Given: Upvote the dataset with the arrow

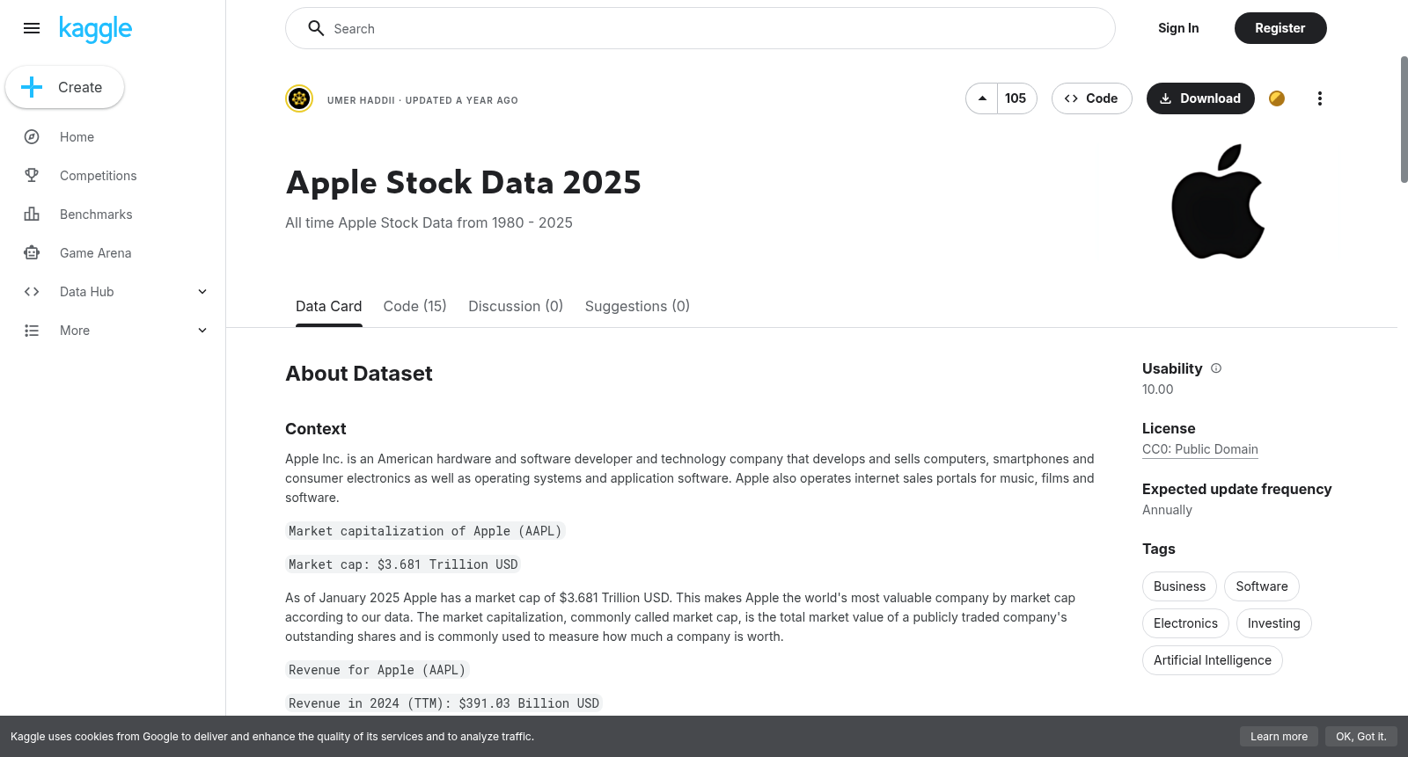Looking at the screenshot, I should (x=982, y=98).
